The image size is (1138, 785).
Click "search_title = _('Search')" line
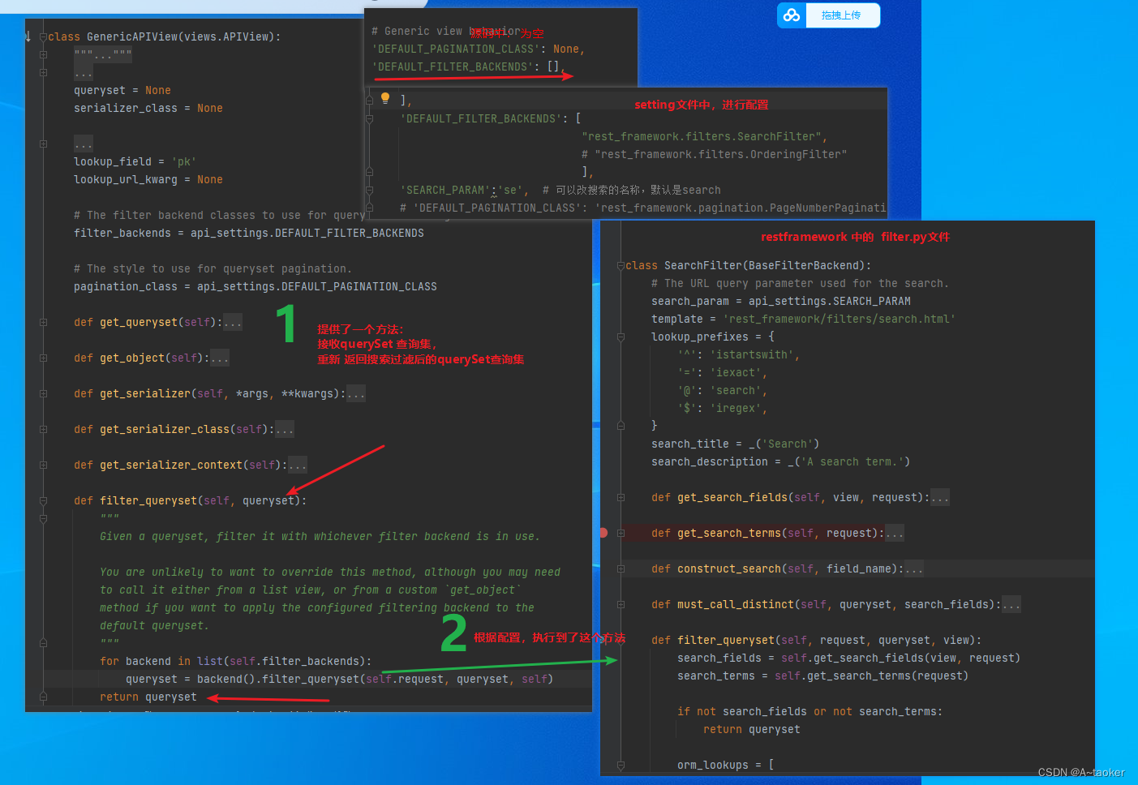(736, 444)
